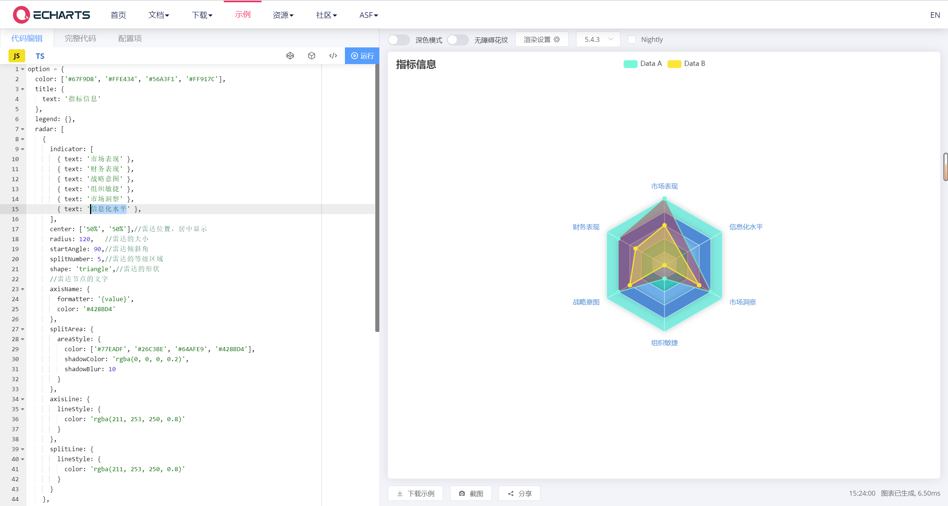Expand the 文档 nav dropdown
948x506 pixels.
(x=159, y=15)
